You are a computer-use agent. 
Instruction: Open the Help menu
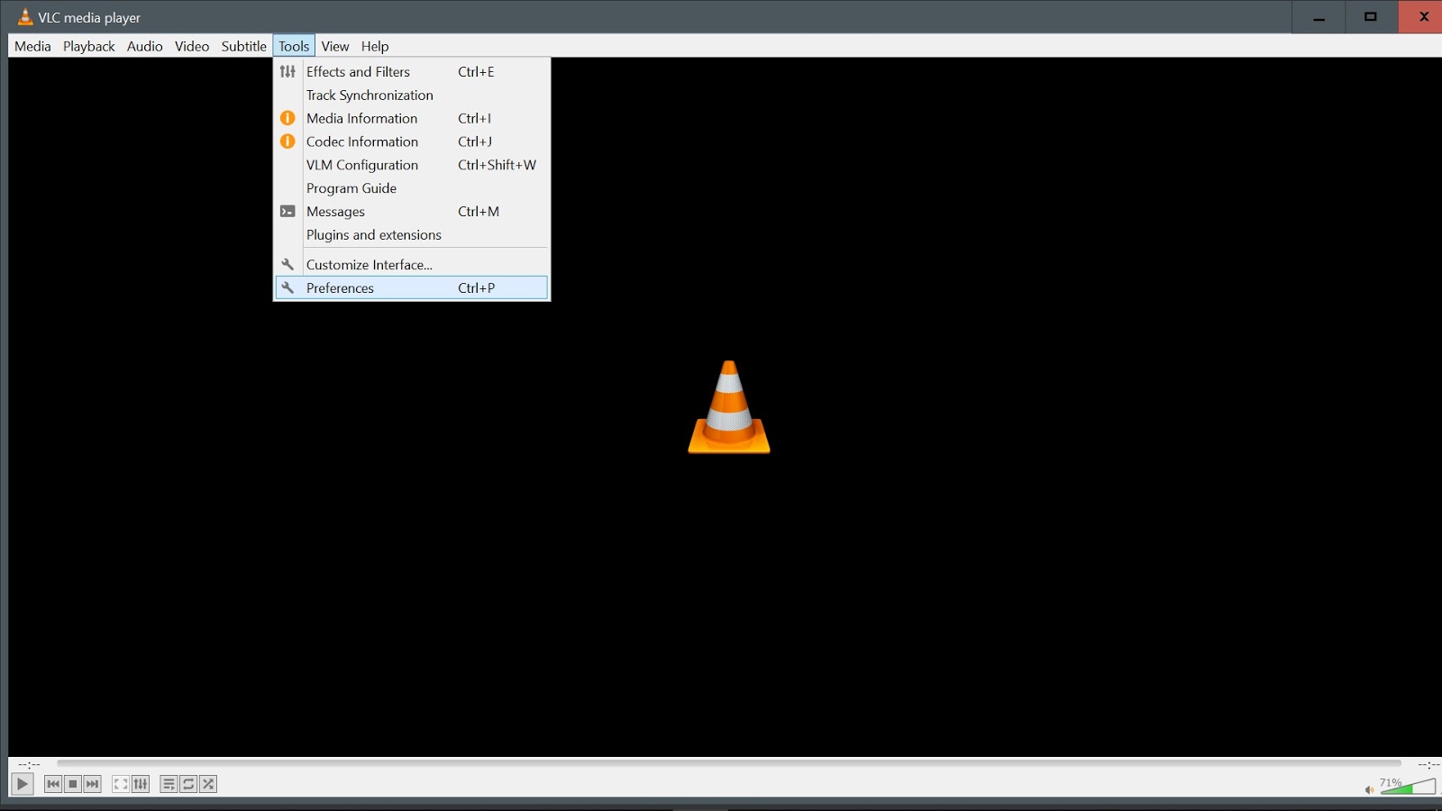375,46
